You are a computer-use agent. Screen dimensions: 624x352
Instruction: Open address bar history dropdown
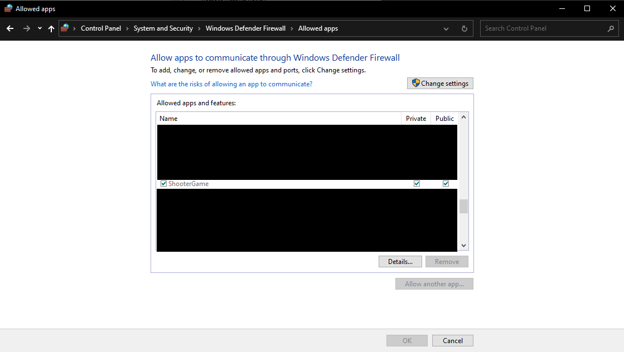pyautogui.click(x=446, y=28)
